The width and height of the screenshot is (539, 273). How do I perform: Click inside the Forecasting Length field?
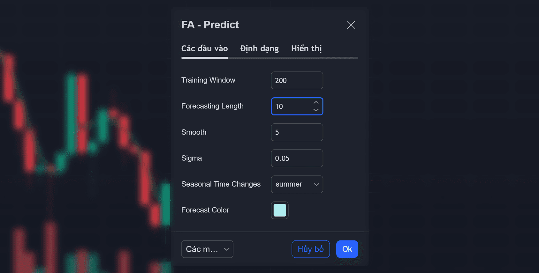[291, 107]
